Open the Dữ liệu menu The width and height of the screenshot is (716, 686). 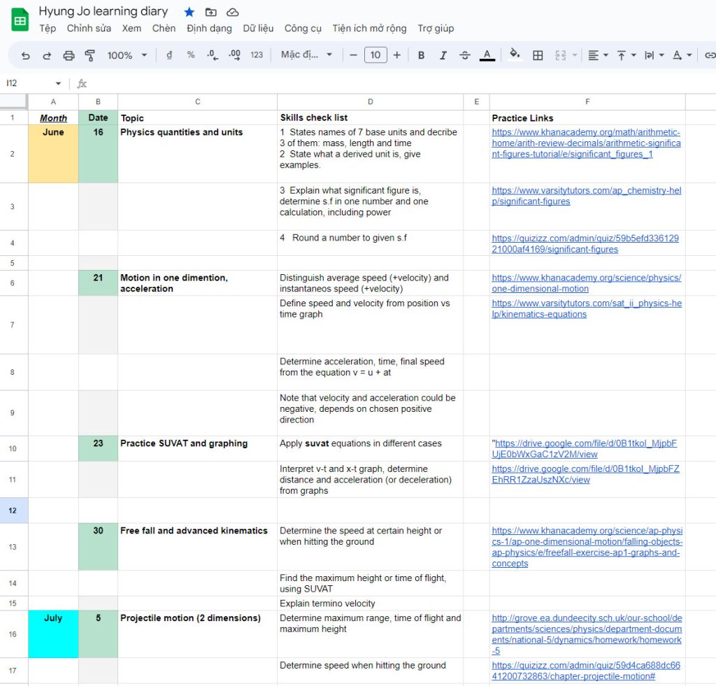(x=258, y=29)
